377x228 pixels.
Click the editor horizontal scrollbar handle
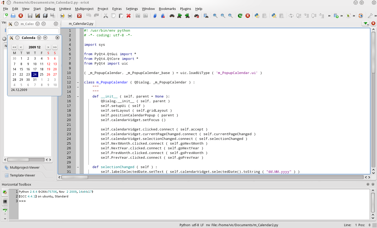pos(75,177)
